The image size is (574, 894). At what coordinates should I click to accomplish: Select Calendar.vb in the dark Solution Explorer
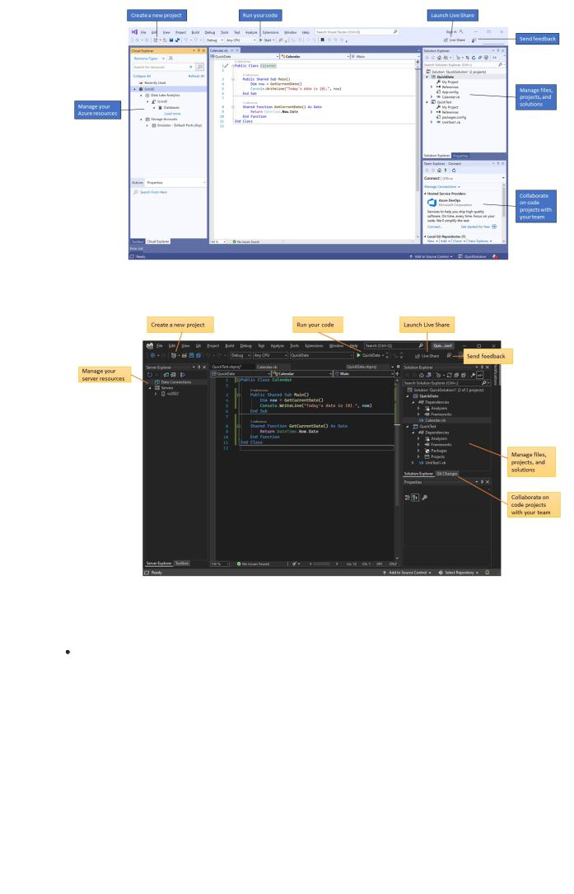coord(436,420)
